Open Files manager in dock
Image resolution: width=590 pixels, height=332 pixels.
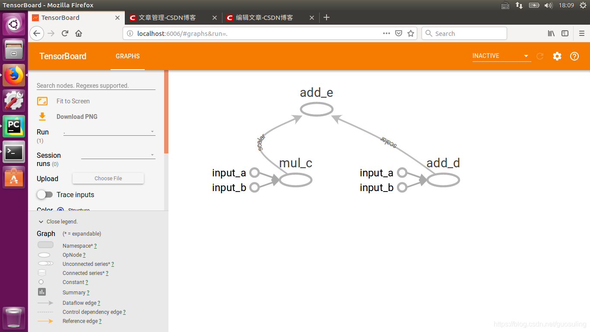pos(14,50)
